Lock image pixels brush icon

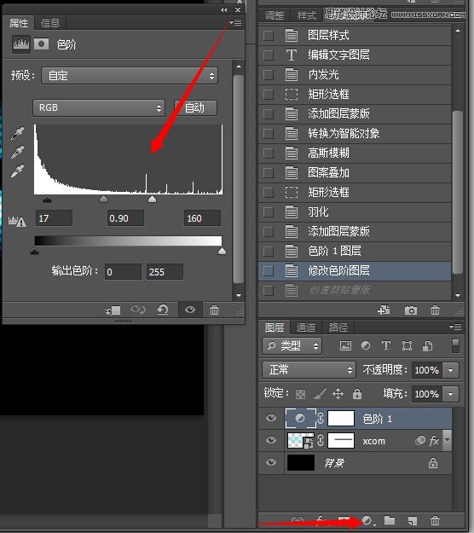[320, 394]
